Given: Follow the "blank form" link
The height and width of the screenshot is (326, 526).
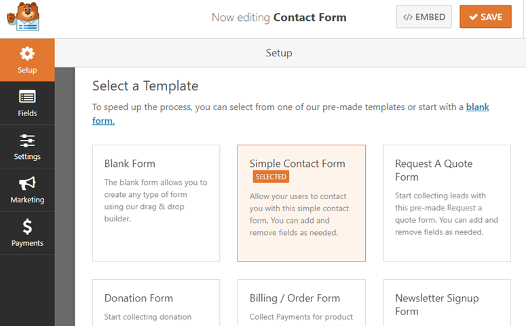Looking at the screenshot, I should pyautogui.click(x=477, y=107).
